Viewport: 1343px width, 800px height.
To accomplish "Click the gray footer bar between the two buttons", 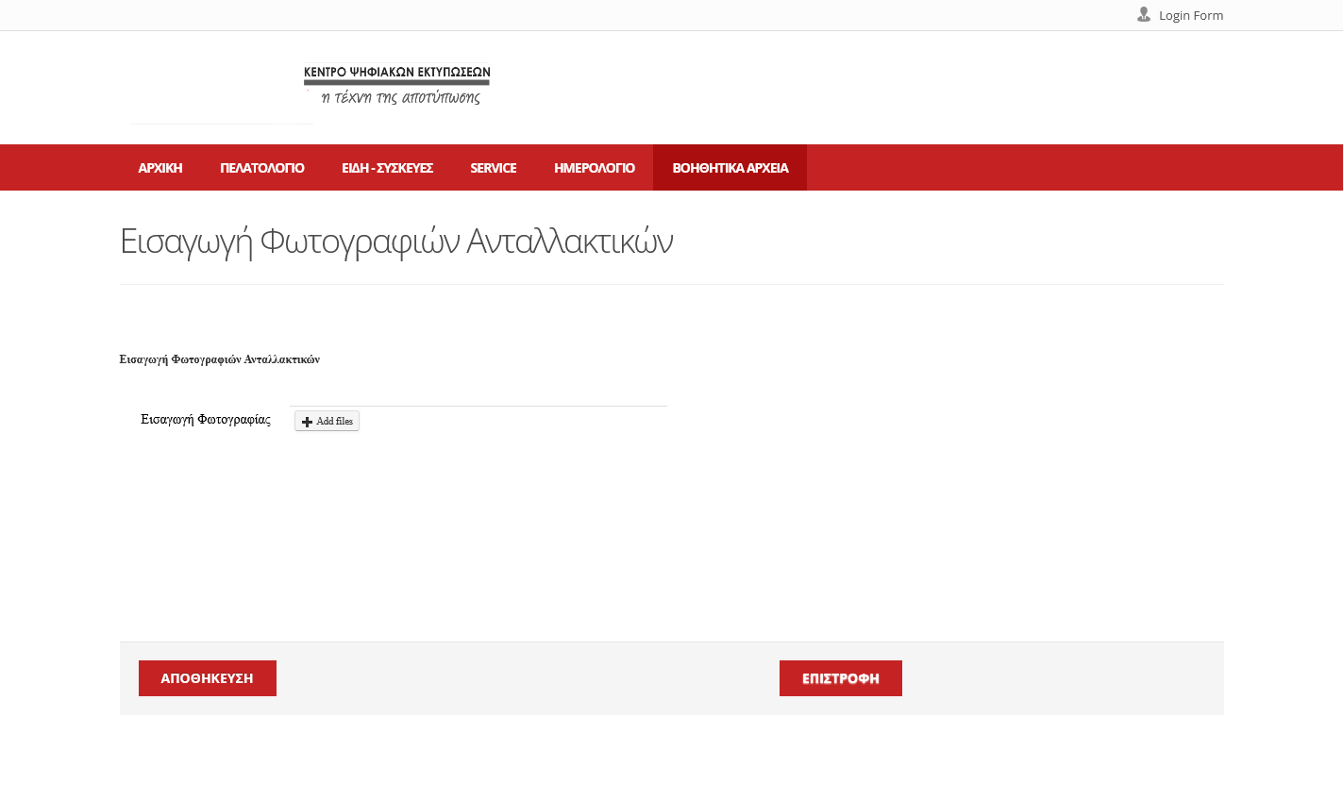I will click(527, 678).
